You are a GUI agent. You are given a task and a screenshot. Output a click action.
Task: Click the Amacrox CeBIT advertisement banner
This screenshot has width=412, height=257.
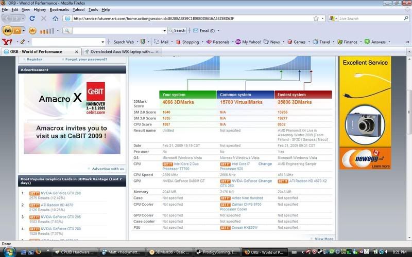[72, 114]
